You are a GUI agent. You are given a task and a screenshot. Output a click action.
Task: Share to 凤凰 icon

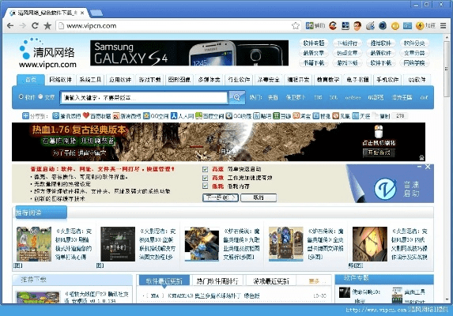point(335,116)
